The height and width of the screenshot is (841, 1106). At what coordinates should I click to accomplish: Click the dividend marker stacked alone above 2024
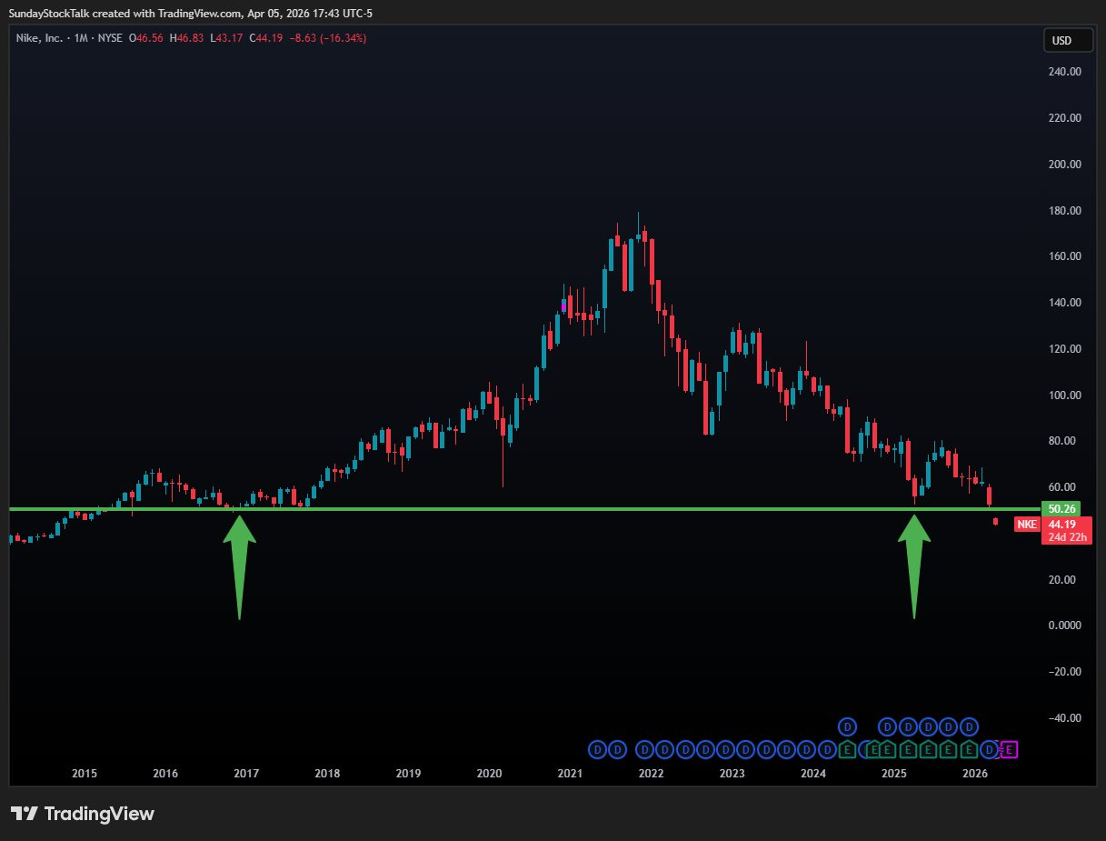847,726
